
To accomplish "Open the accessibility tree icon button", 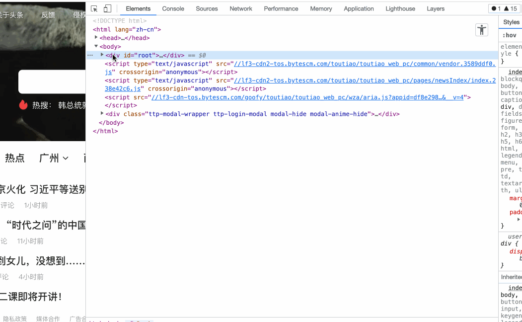I will pyautogui.click(x=481, y=30).
